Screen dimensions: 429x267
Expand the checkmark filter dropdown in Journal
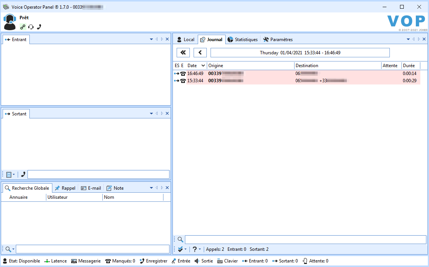(182, 249)
